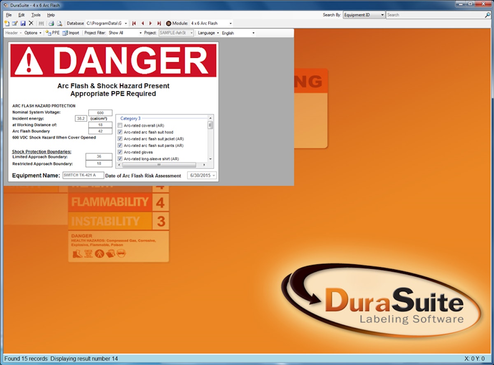Enable the Arc-rated coverall (AR) checkbox
494x365 pixels.
(119, 125)
